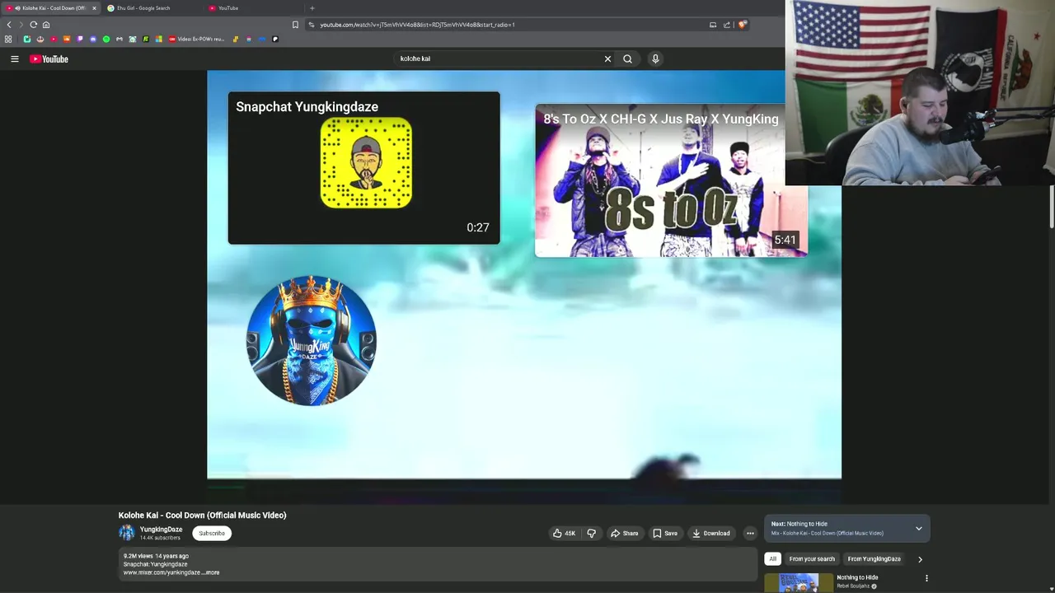The height and width of the screenshot is (593, 1055).
Task: Save the video to a playlist
Action: click(x=665, y=533)
